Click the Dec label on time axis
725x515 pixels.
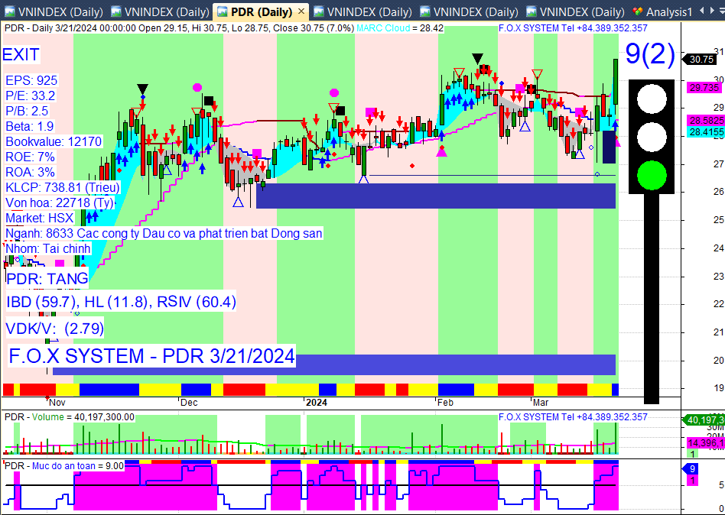189,403
